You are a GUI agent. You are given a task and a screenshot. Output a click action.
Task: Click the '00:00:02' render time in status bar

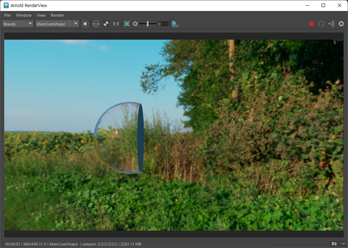tap(13, 244)
